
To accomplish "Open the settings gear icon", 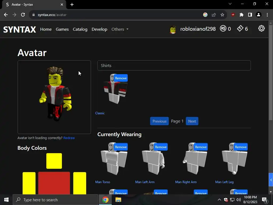I will click(261, 28).
